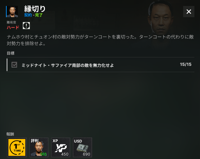Toggle the completed objective checkbox

[14, 65]
